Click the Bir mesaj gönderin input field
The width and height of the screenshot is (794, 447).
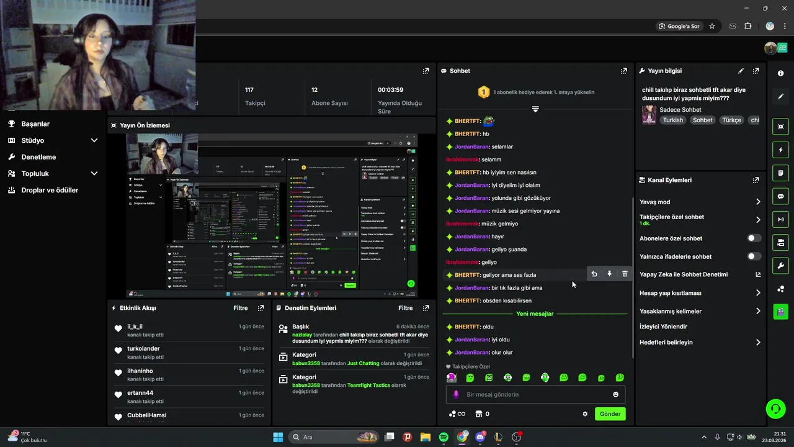coord(535,394)
